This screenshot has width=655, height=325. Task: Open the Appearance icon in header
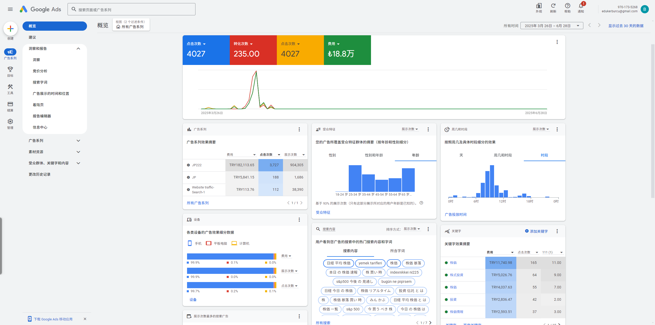pos(539,6)
